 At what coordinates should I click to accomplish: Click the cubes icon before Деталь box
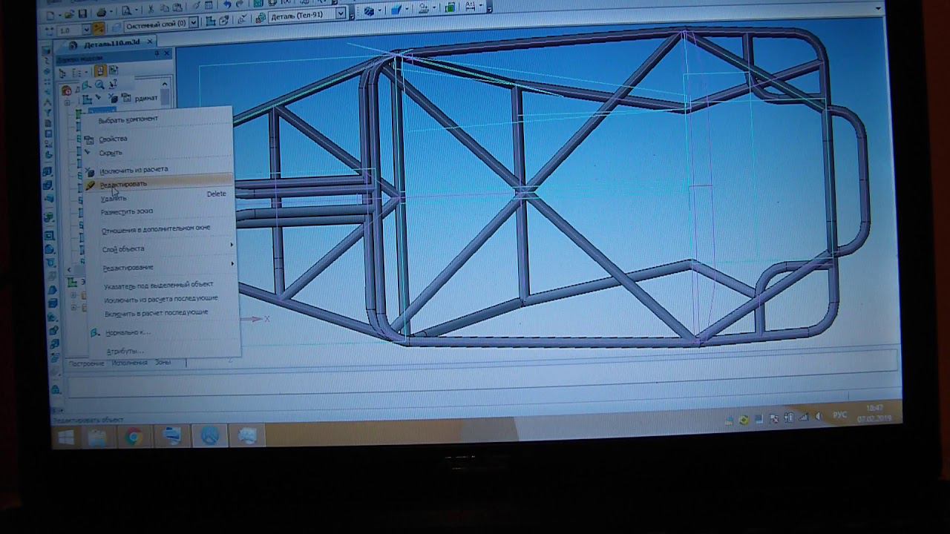(x=260, y=18)
